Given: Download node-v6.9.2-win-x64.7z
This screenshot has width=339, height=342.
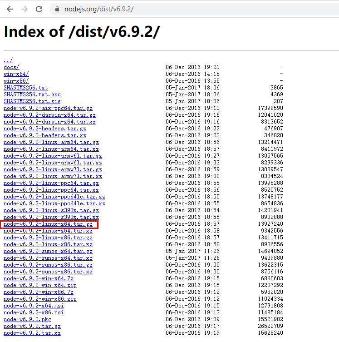Looking at the screenshot, I should [38, 278].
